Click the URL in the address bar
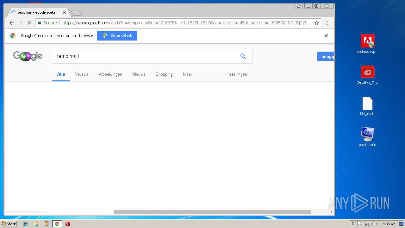 click(x=186, y=23)
